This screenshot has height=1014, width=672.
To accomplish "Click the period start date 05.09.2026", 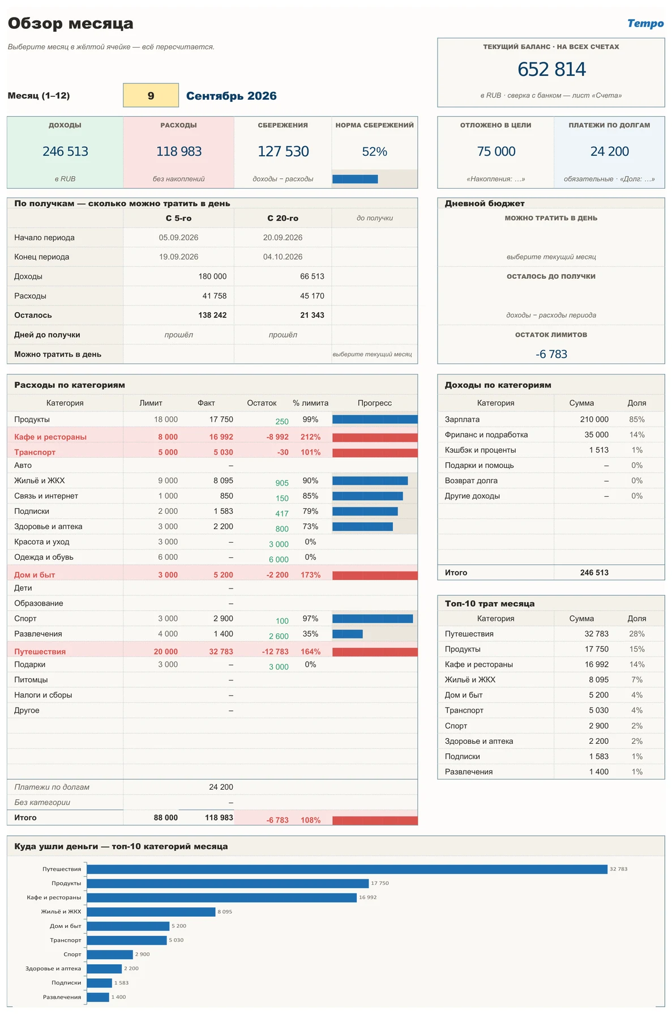I will (x=178, y=237).
